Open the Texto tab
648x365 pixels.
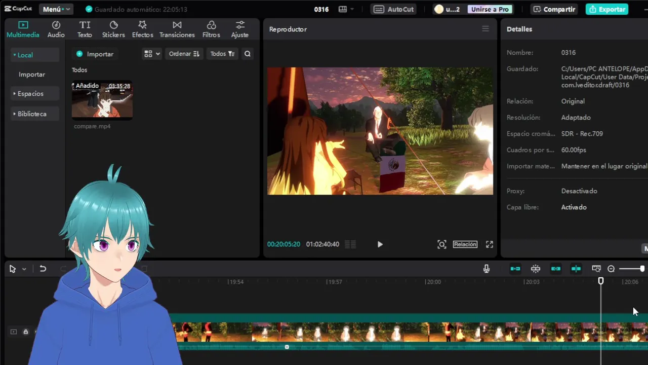point(85,29)
